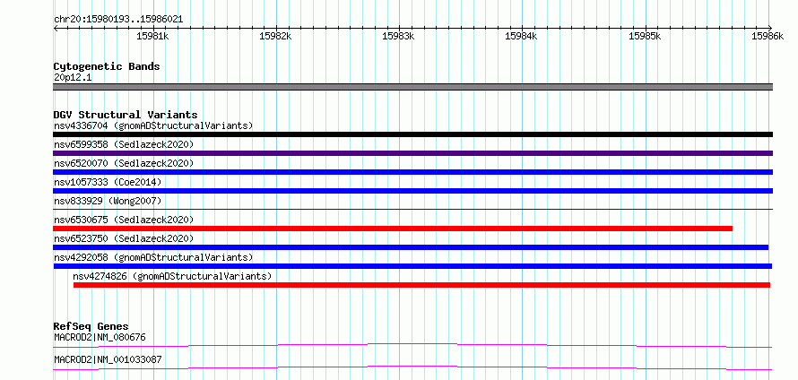Viewport: 798px width, 380px height.
Task: Click the 15983k ruler label
Action: [x=398, y=36]
